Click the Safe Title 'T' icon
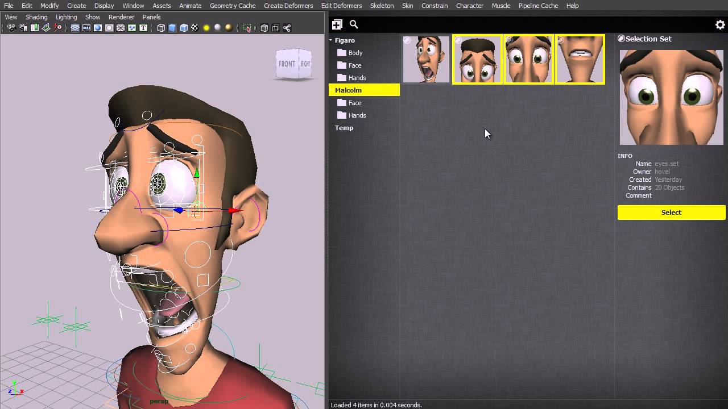728x409 pixels. pos(143,27)
